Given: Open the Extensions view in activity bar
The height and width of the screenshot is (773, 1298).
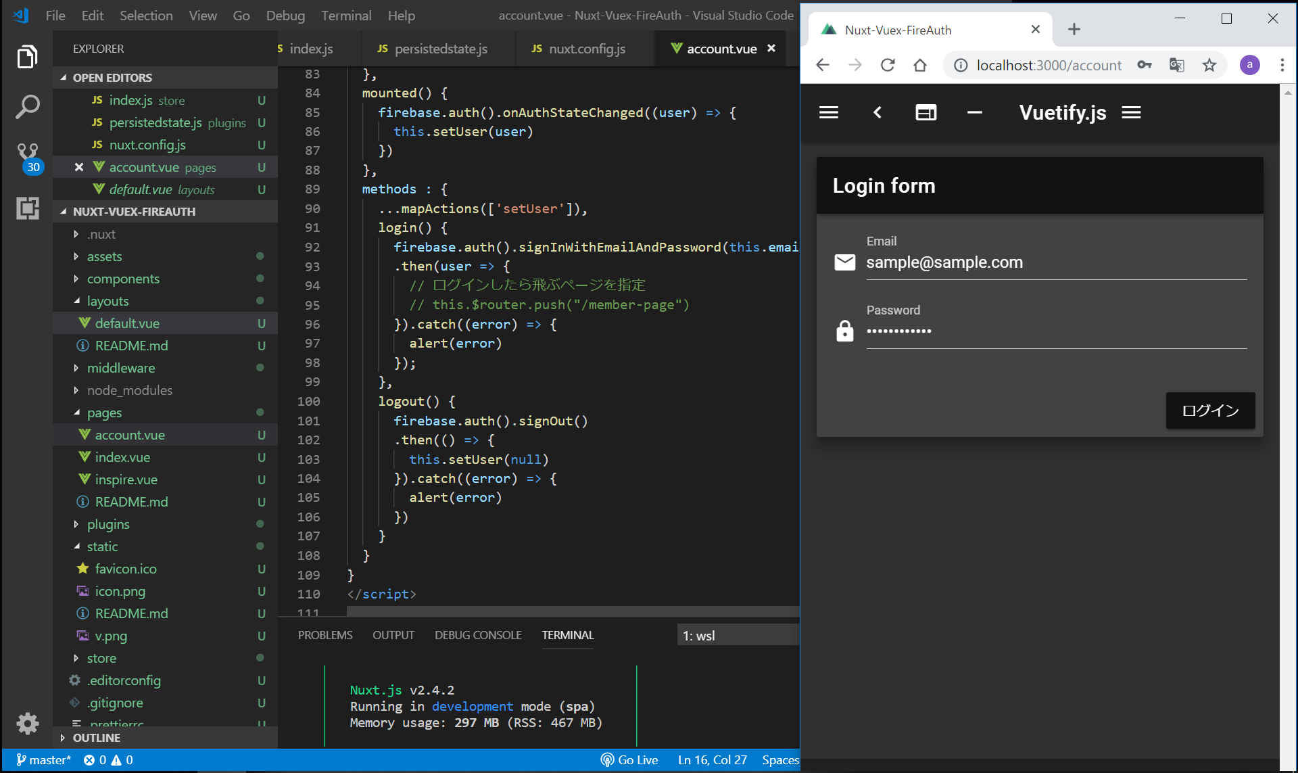Looking at the screenshot, I should pyautogui.click(x=27, y=208).
